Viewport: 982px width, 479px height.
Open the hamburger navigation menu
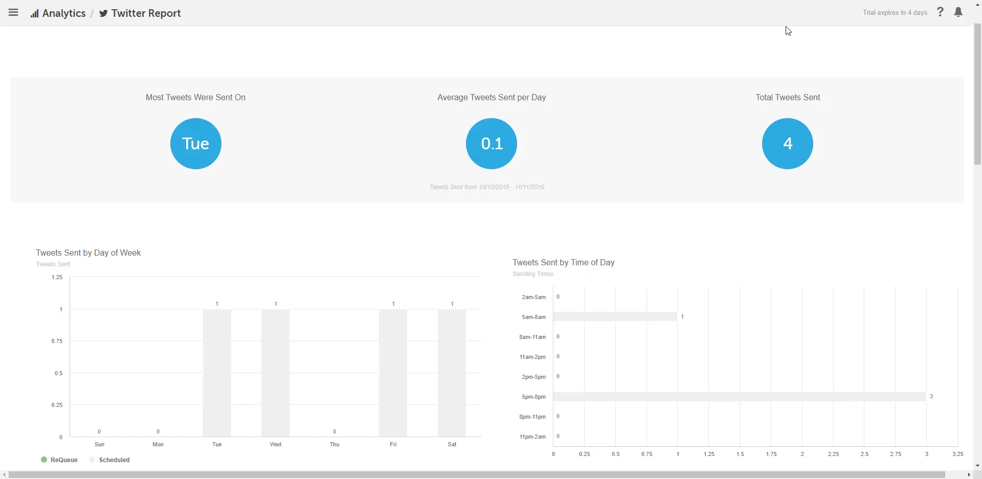click(x=13, y=13)
